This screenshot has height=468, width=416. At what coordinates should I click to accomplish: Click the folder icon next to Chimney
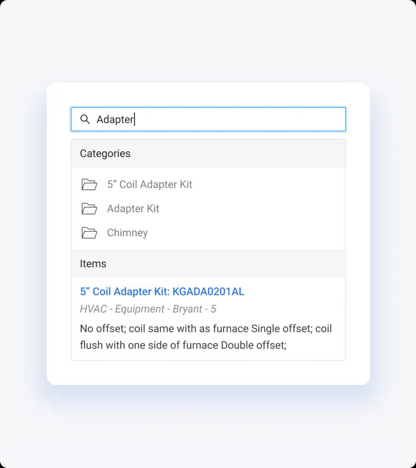pyautogui.click(x=89, y=233)
